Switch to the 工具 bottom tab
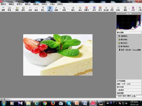The image size is (142, 106). [134, 96]
